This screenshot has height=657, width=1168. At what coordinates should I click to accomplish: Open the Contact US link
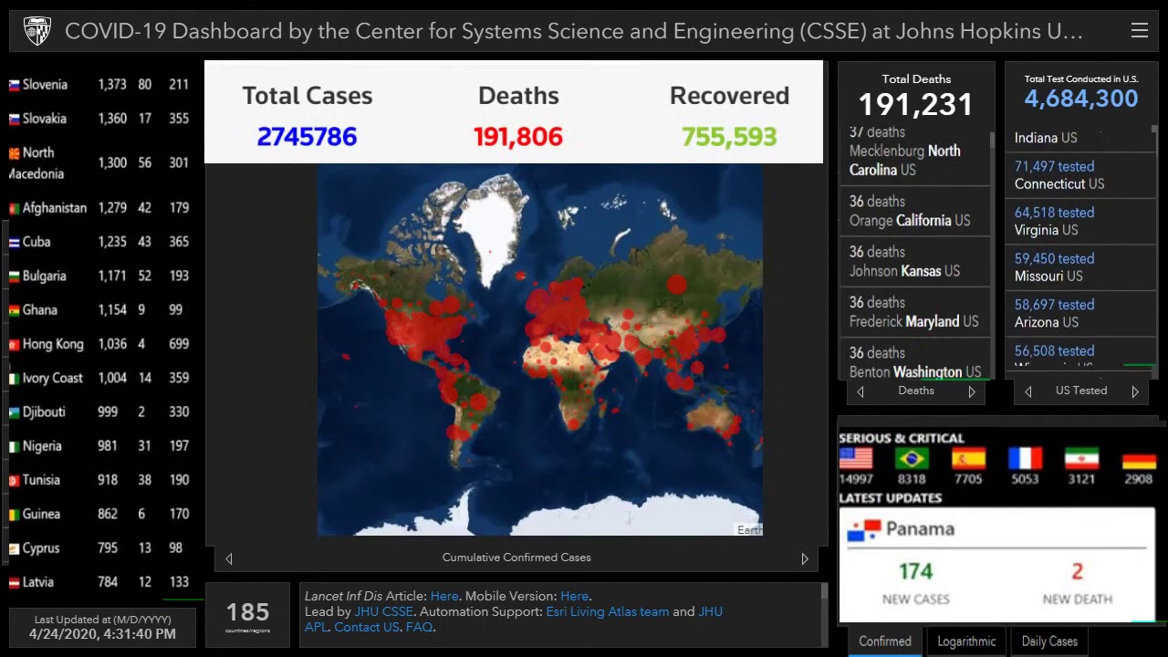[x=367, y=627]
